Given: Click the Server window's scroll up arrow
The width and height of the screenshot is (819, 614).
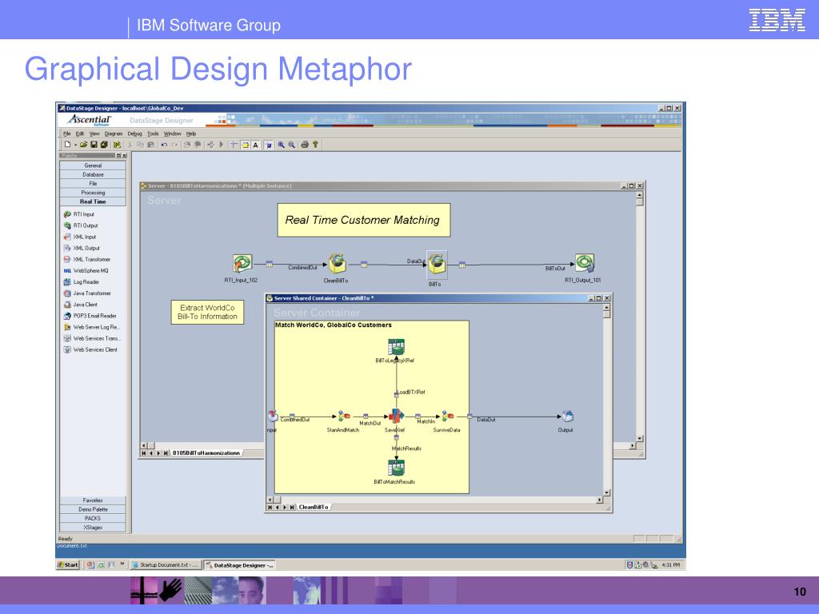Looking at the screenshot, I should [x=639, y=195].
